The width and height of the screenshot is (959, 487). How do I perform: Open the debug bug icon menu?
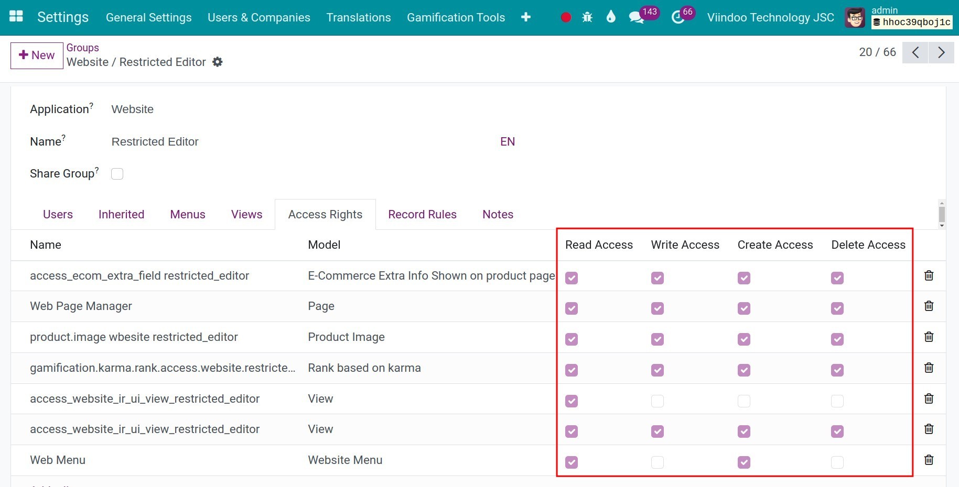(587, 17)
